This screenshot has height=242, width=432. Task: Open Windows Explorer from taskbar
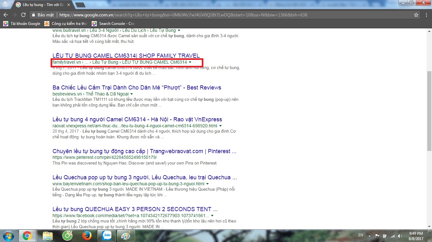(x=48, y=236)
